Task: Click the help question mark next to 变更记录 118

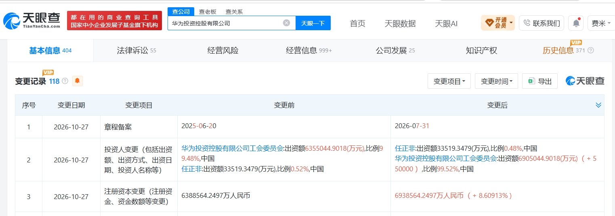Action: 65,81
